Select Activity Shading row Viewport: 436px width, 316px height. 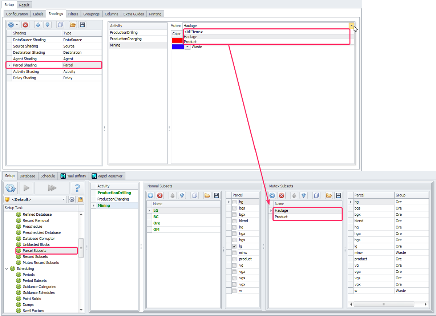pos(54,72)
